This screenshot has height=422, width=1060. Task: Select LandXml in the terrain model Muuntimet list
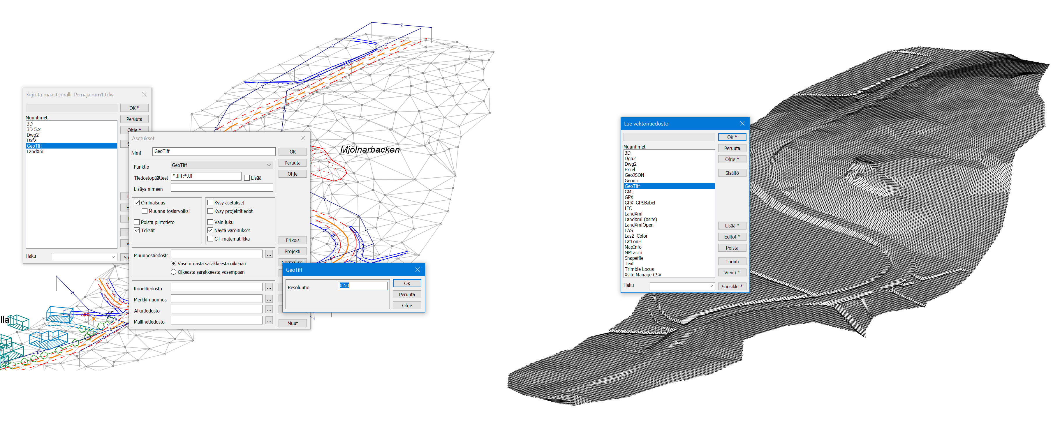coord(36,151)
